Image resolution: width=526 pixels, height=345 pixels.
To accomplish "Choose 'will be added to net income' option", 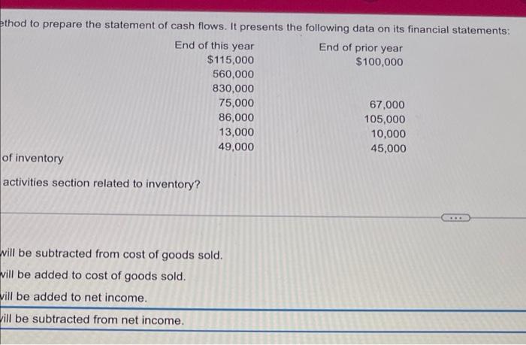I will pyautogui.click(x=74, y=298).
